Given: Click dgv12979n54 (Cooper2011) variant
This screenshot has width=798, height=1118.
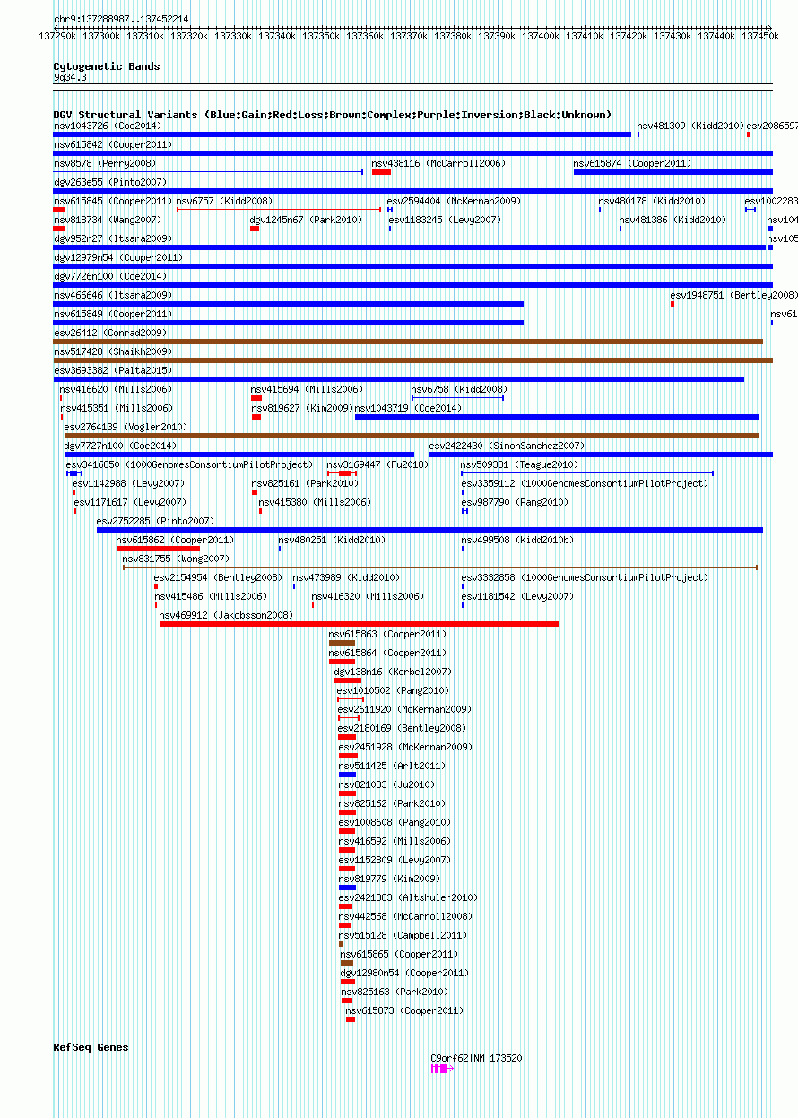Looking at the screenshot, I should pos(118,257).
